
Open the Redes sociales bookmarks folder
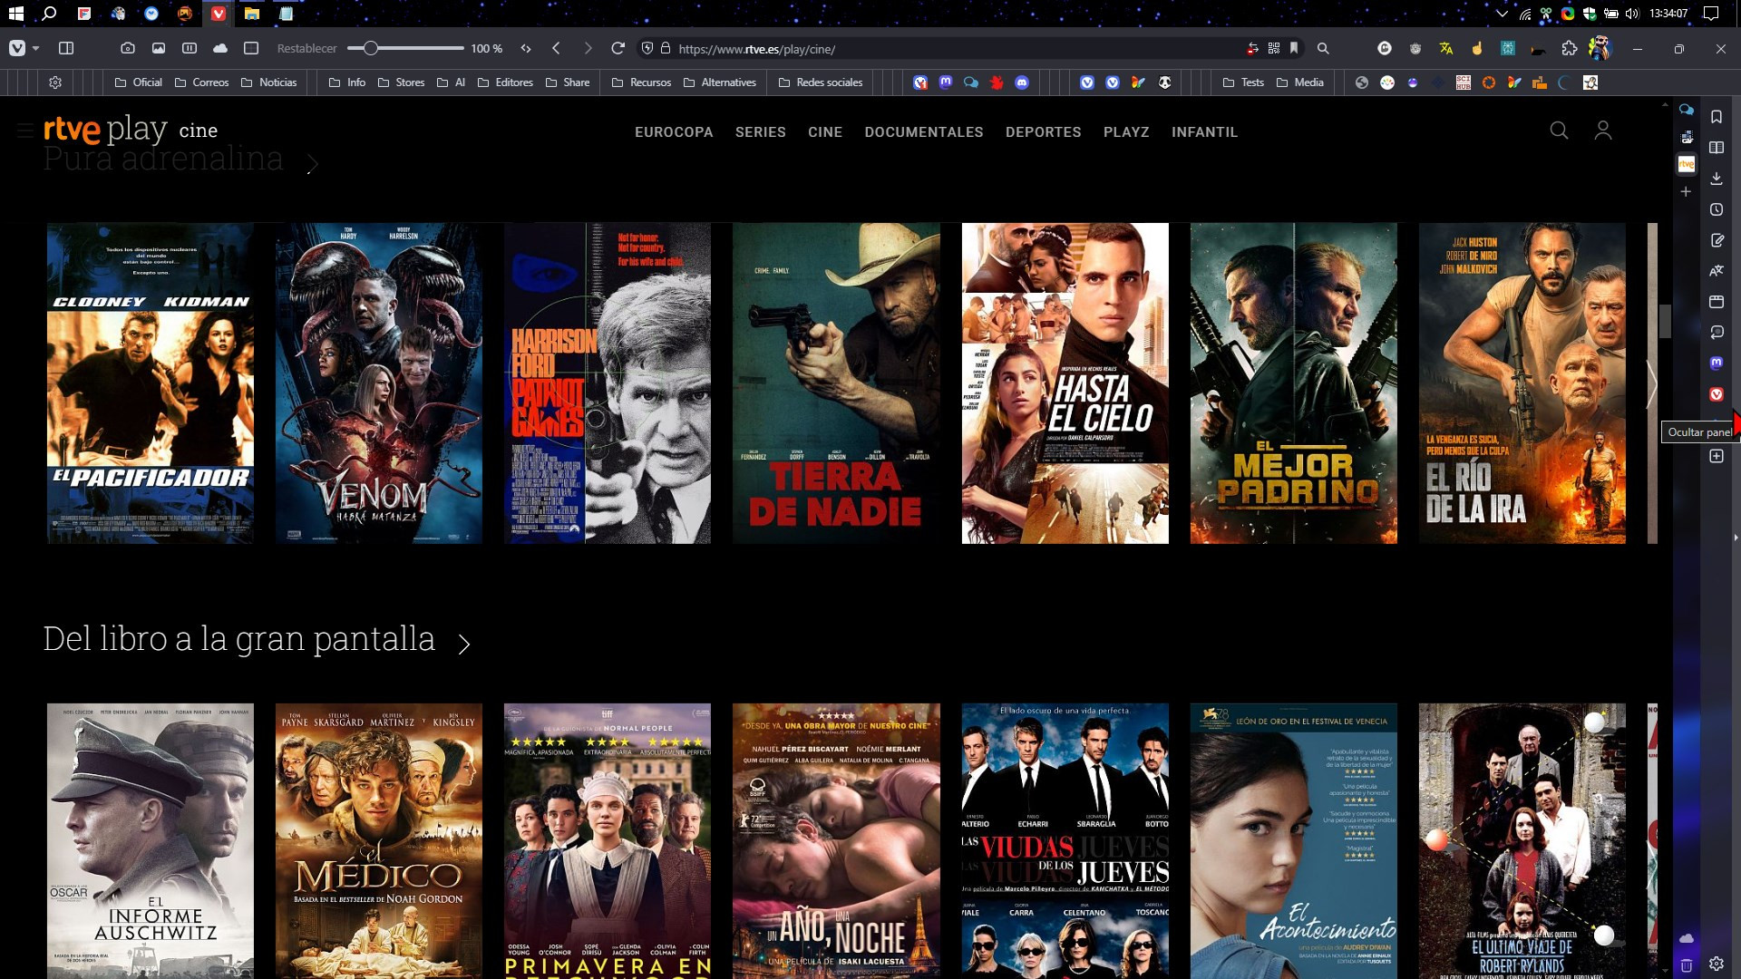821,82
